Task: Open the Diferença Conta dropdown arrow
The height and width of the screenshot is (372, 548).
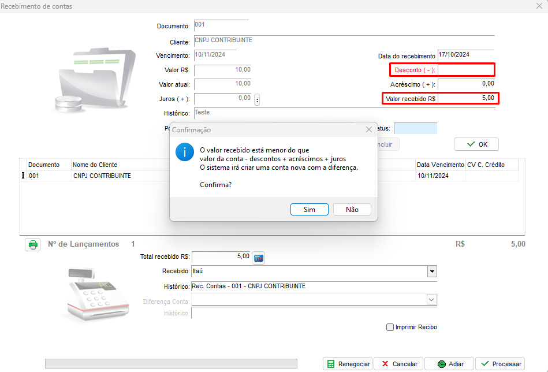Action: tap(431, 299)
